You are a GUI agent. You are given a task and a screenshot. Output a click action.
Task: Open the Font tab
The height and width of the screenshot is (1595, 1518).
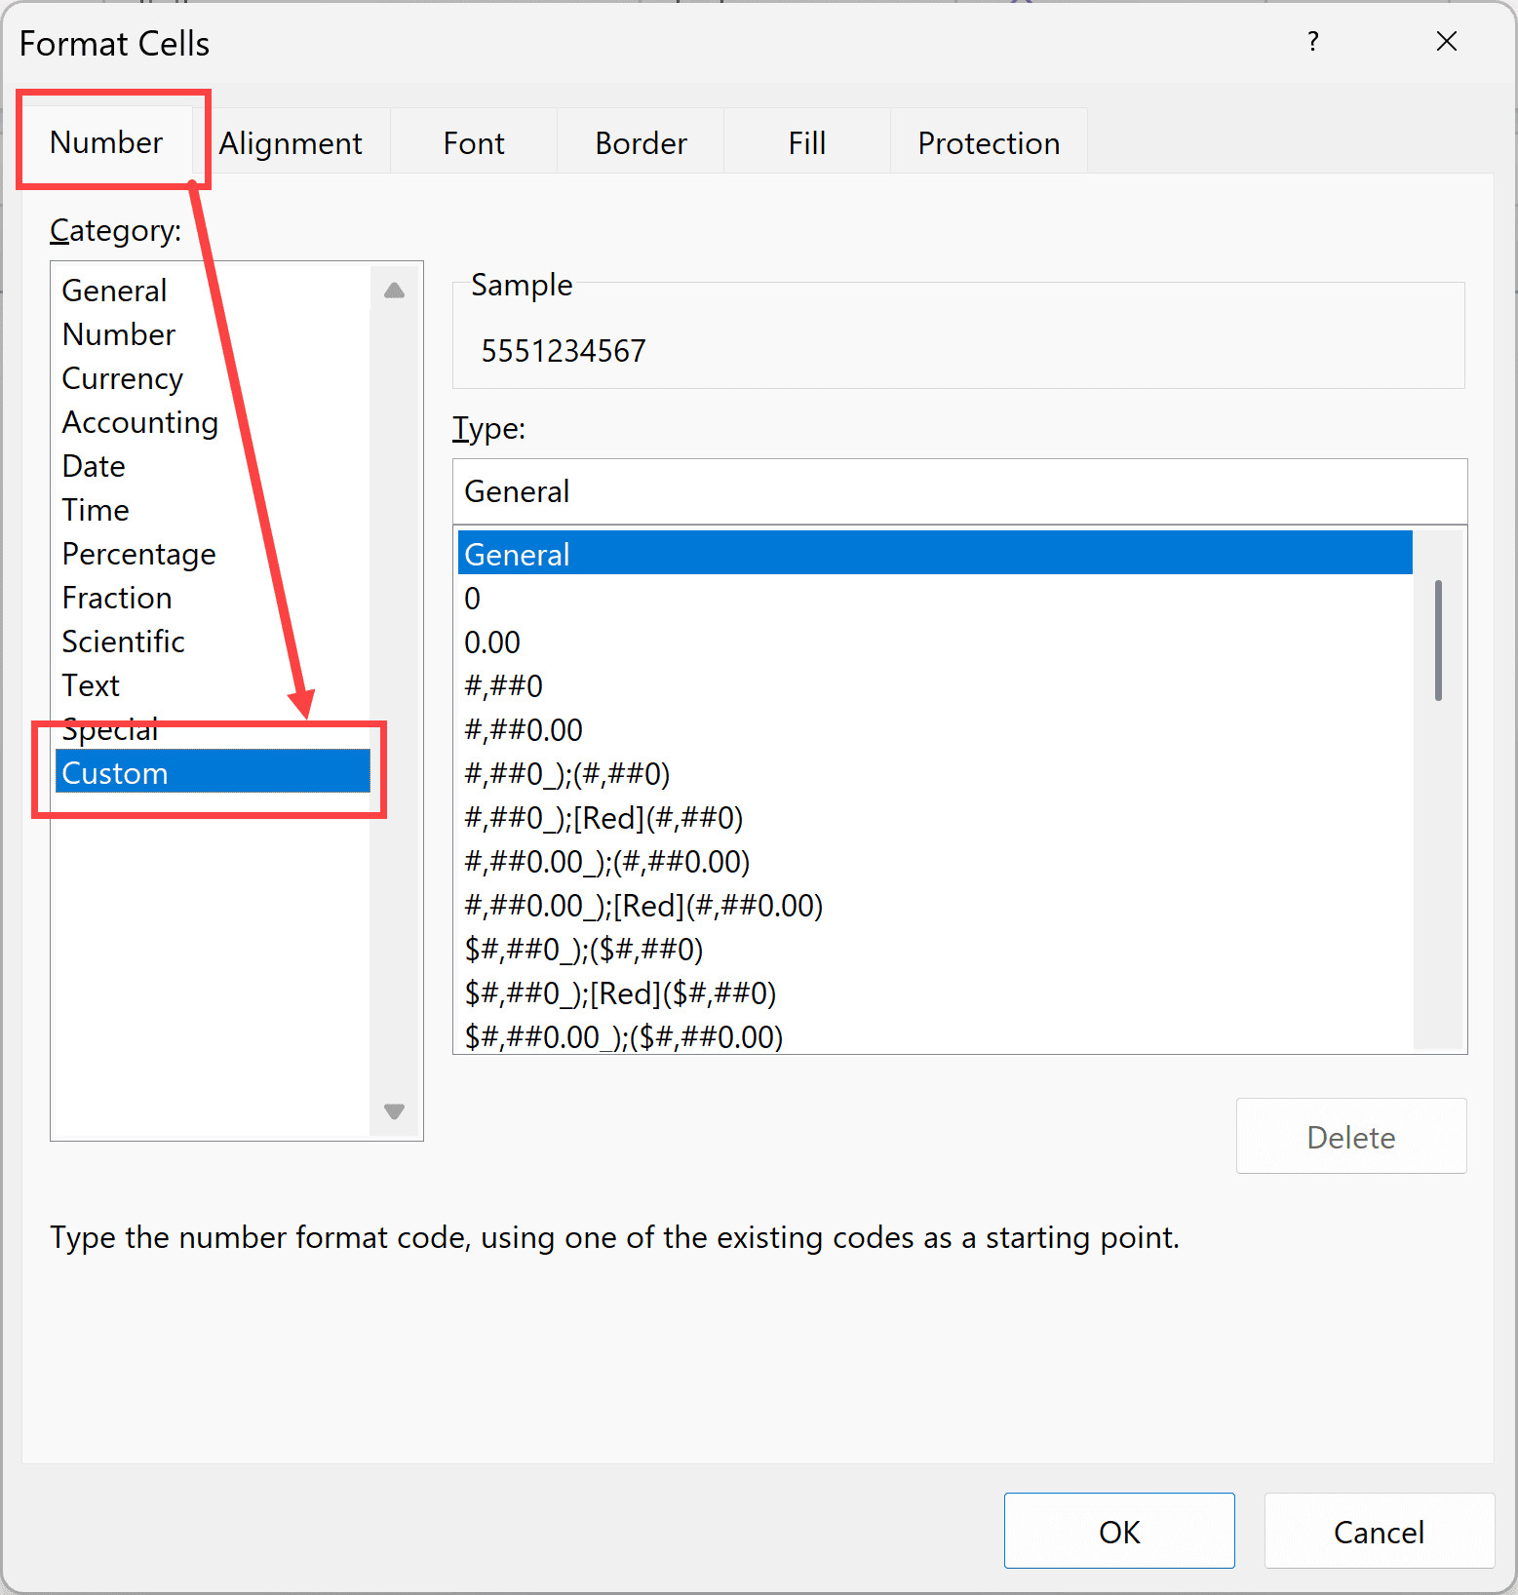coord(474,143)
